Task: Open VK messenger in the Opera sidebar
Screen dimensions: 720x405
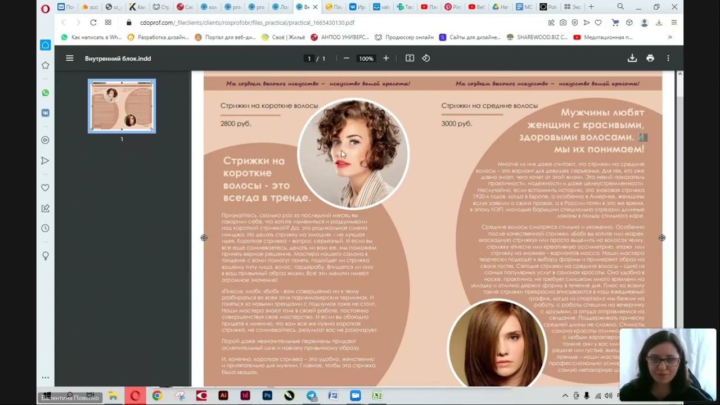Action: [x=46, y=112]
